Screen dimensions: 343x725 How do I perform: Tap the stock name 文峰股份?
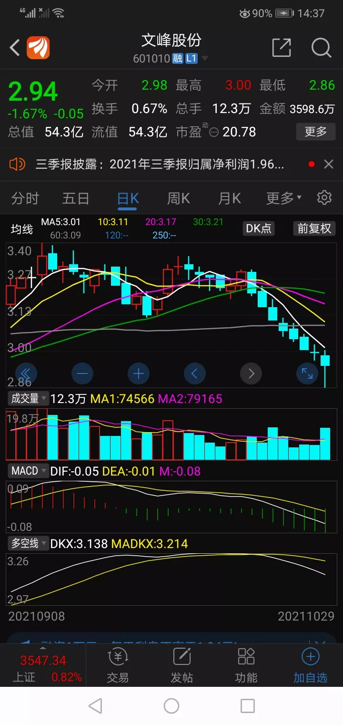coord(171,41)
